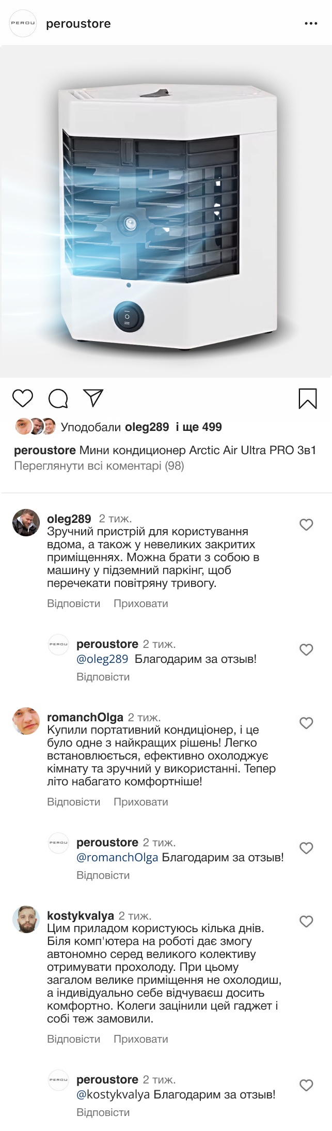Like kostykvalya's comment

307,922
